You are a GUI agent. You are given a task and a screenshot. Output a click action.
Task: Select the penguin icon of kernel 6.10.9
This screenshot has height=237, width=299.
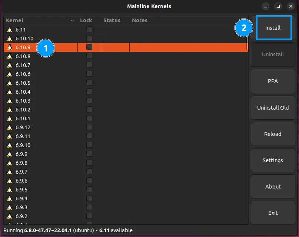pos(10,47)
